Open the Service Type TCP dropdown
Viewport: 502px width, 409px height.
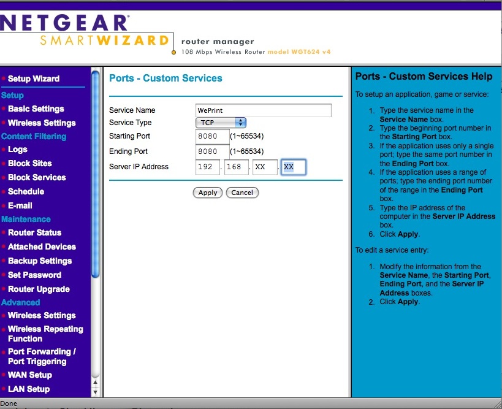coord(221,123)
